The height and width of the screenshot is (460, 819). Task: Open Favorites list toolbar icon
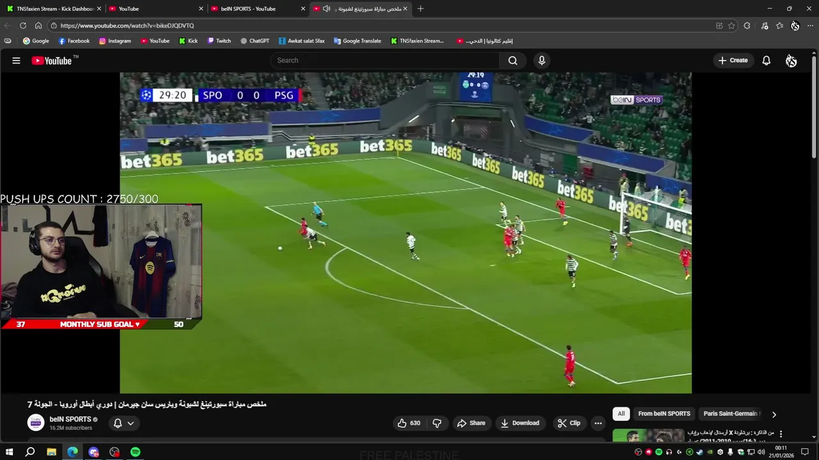coord(779,26)
